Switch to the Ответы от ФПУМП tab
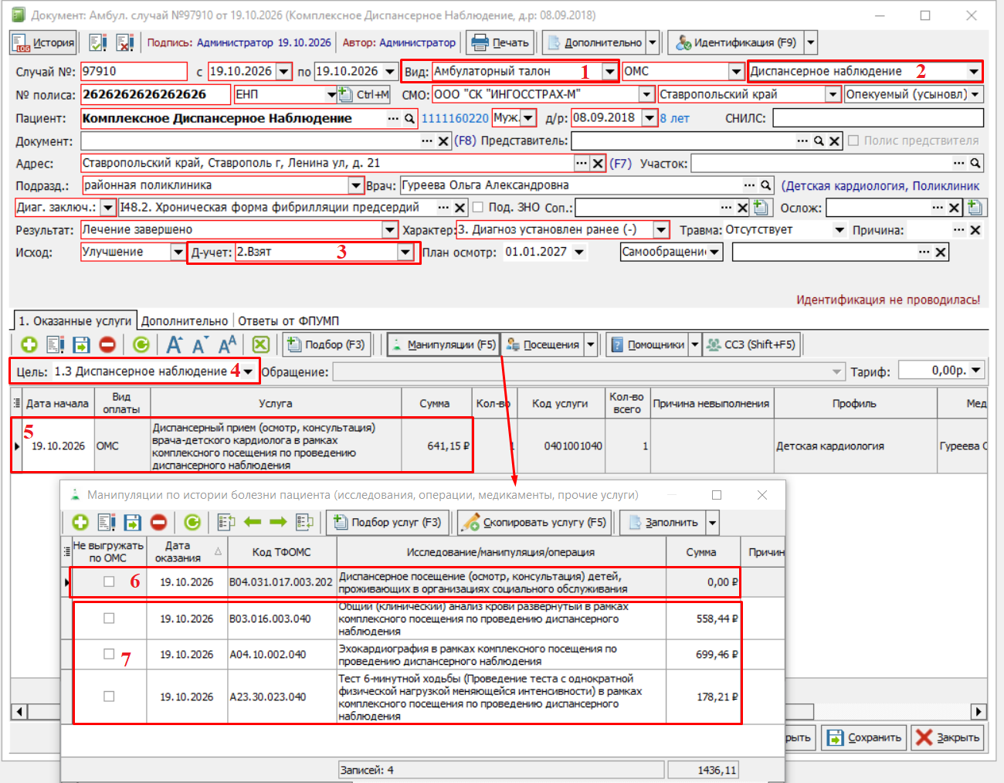The image size is (1004, 783). [x=288, y=321]
